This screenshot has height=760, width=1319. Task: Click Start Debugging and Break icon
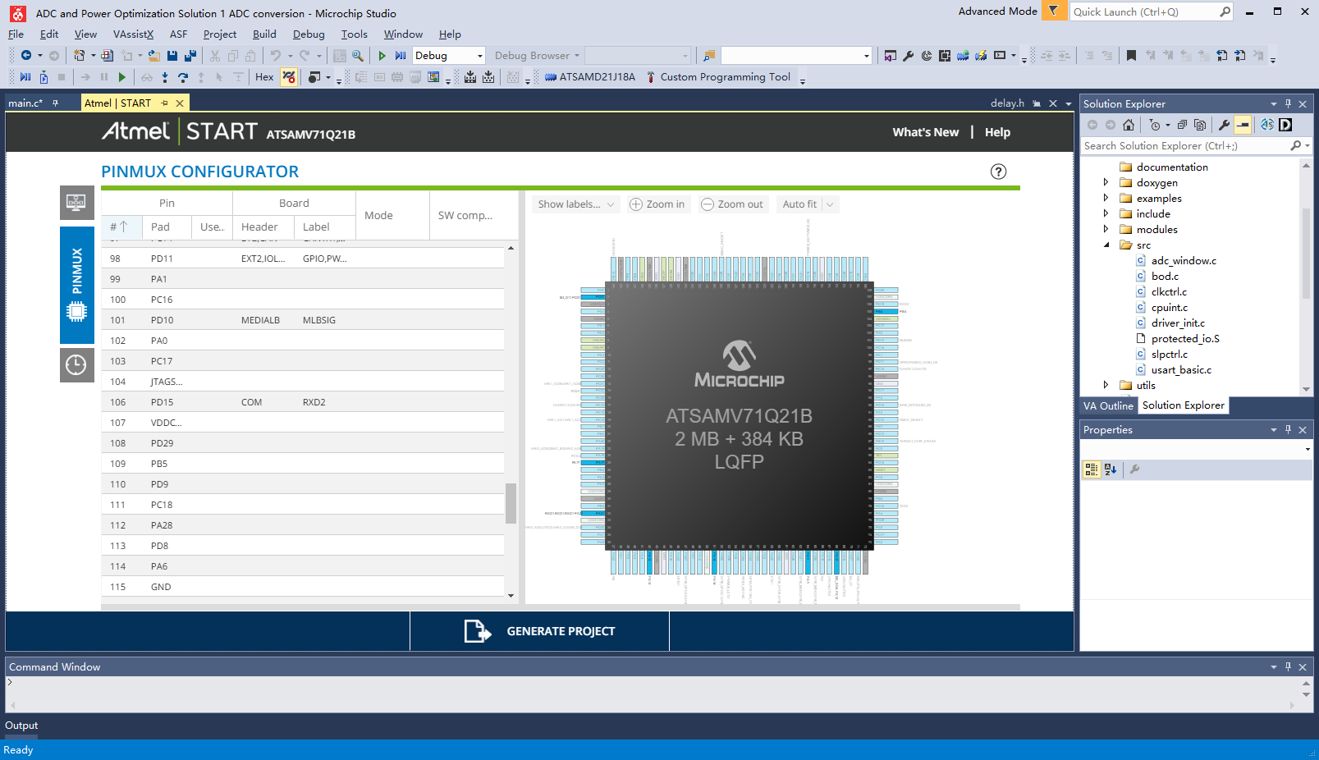(401, 56)
